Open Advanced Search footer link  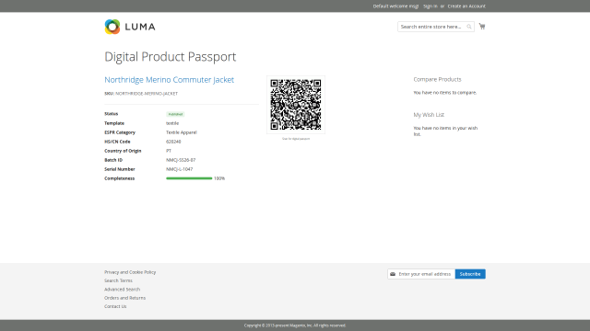(x=122, y=290)
